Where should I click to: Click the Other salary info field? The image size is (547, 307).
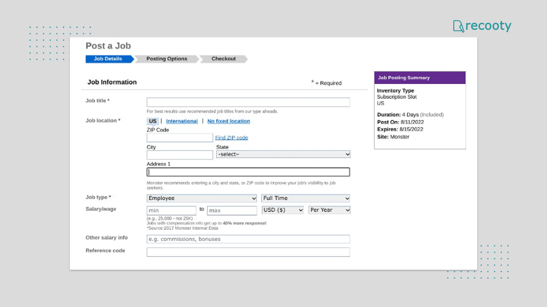(x=248, y=239)
